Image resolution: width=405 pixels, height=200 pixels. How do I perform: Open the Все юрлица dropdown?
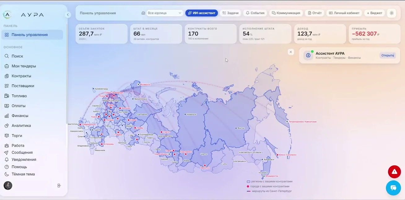(x=165, y=13)
